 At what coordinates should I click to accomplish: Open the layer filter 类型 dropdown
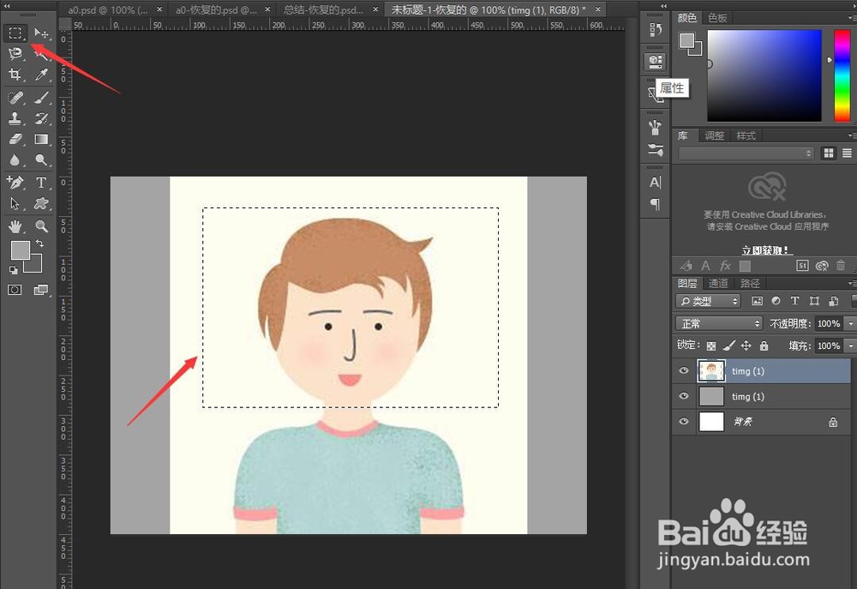pyautogui.click(x=708, y=301)
